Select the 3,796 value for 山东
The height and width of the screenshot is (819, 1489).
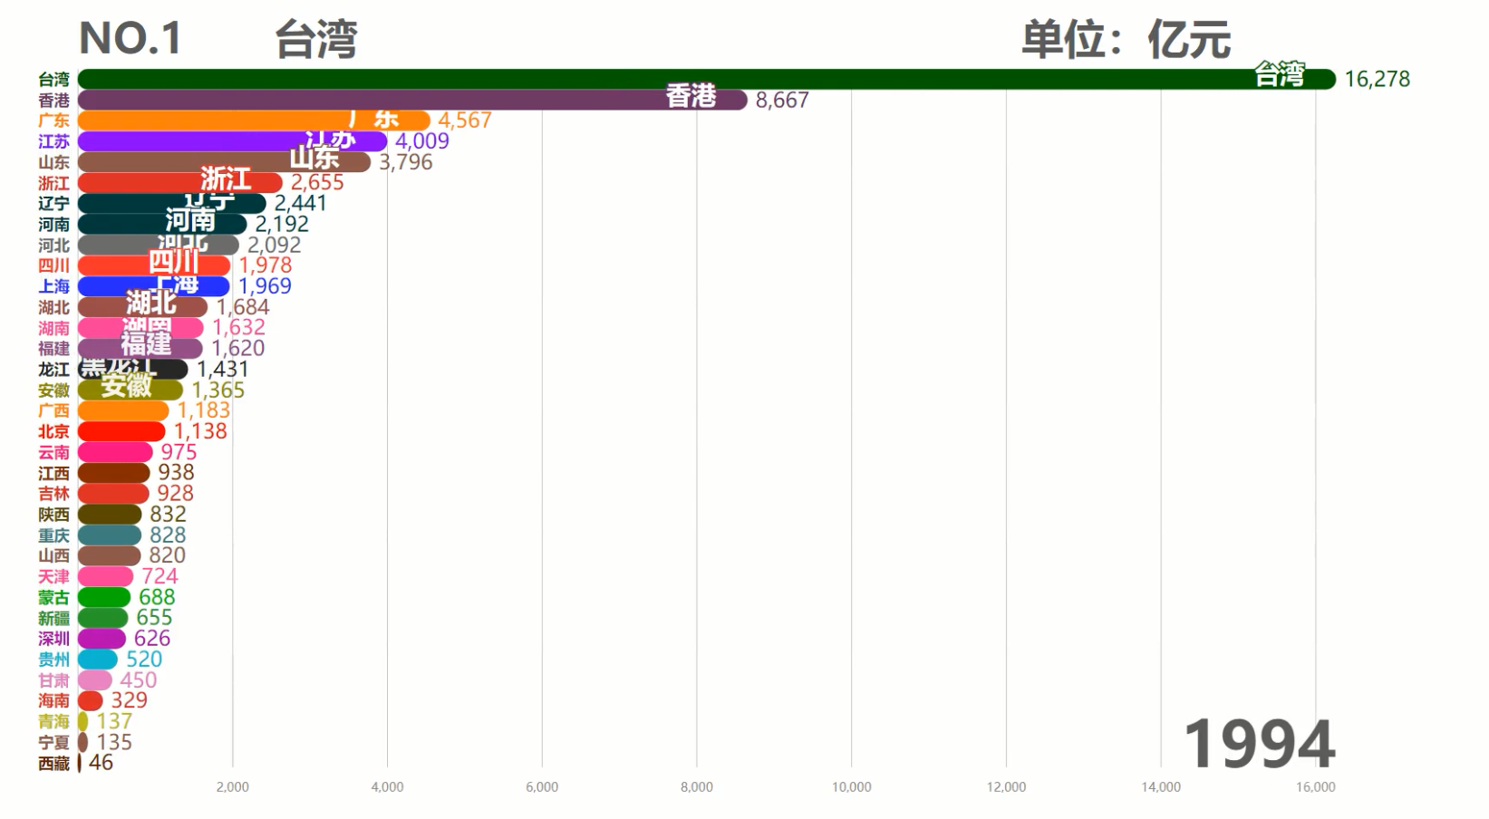pyautogui.click(x=406, y=162)
